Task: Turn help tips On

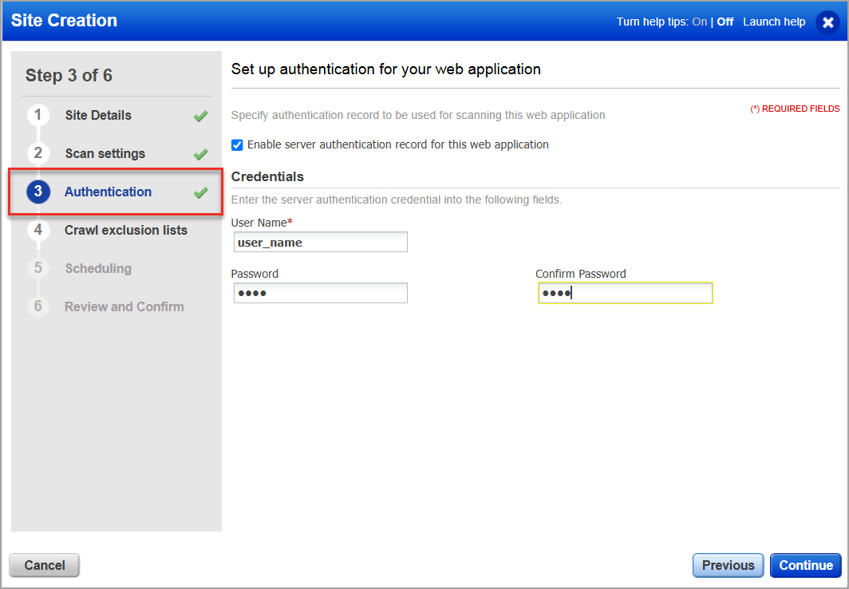Action: pyautogui.click(x=699, y=22)
